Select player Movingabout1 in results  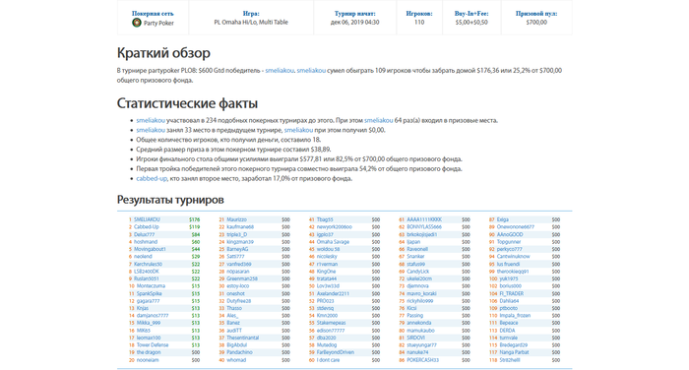click(x=150, y=249)
